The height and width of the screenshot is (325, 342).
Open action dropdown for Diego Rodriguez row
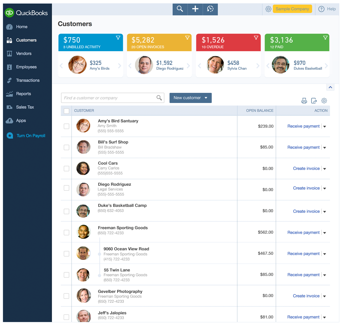pos(324,188)
